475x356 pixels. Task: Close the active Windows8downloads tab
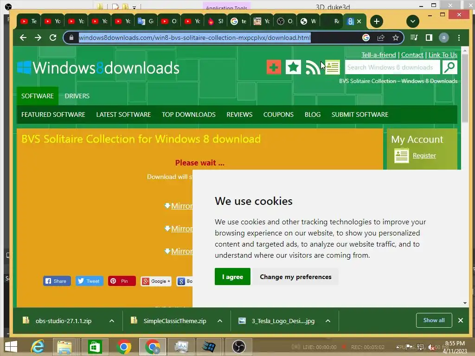coord(359,21)
